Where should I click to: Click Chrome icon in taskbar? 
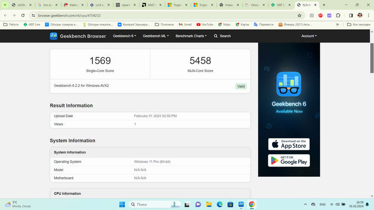point(252,204)
